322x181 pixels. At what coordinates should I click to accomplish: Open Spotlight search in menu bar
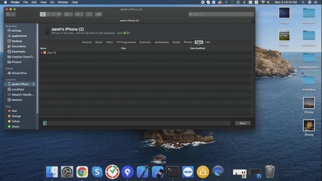click(x=303, y=2)
